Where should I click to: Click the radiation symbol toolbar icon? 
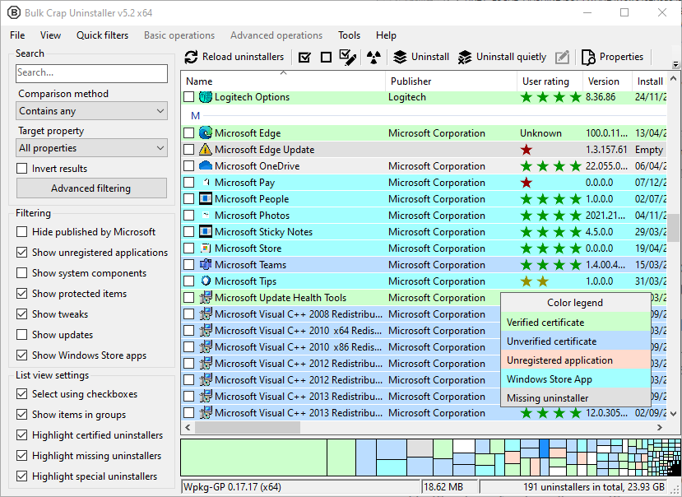pos(374,58)
